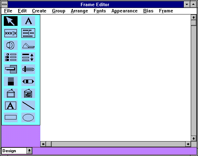Open the Fonts menu
This screenshot has width=198, height=156.
(x=100, y=11)
